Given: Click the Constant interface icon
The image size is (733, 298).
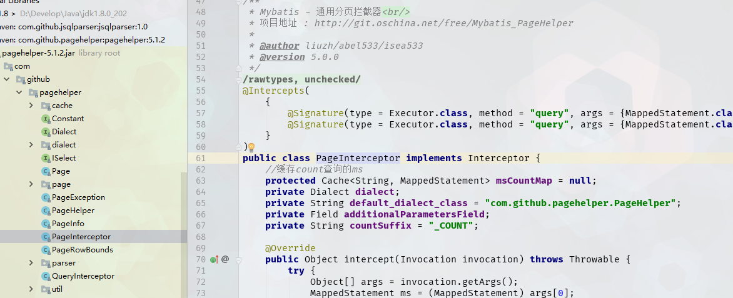Looking at the screenshot, I should click(46, 119).
